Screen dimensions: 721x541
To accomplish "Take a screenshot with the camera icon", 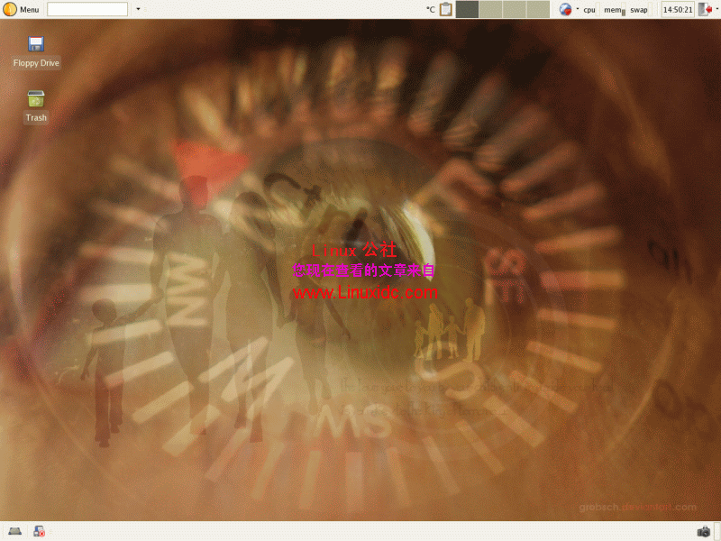I will point(704,530).
